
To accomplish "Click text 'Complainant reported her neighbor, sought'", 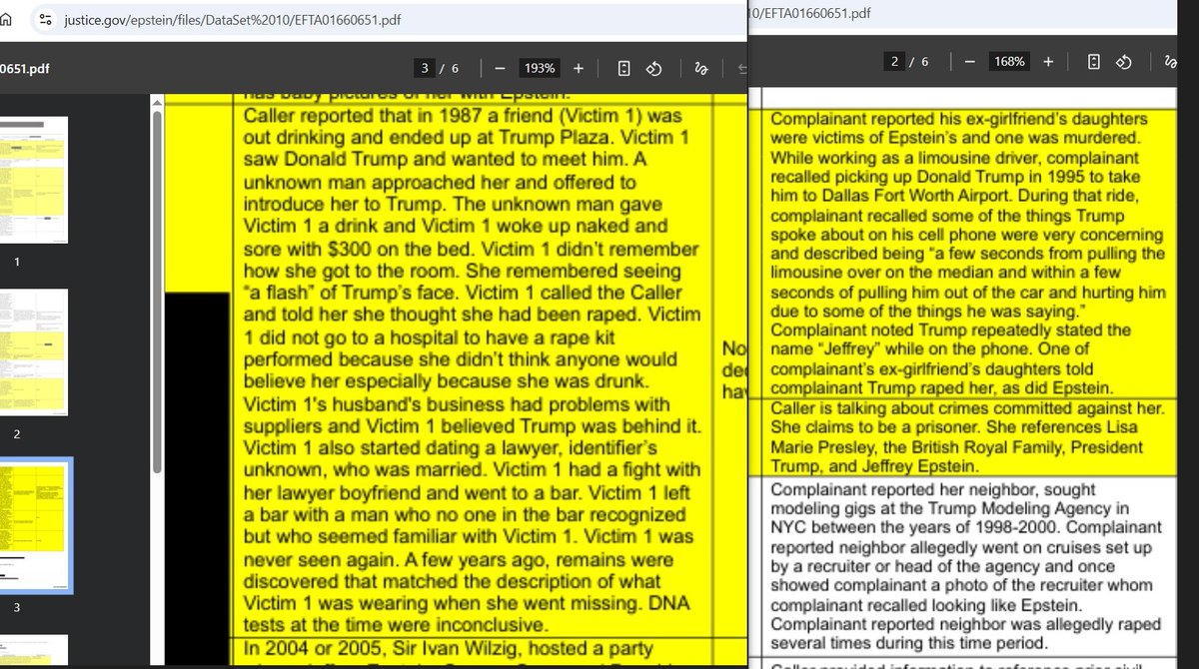I will (933, 490).
